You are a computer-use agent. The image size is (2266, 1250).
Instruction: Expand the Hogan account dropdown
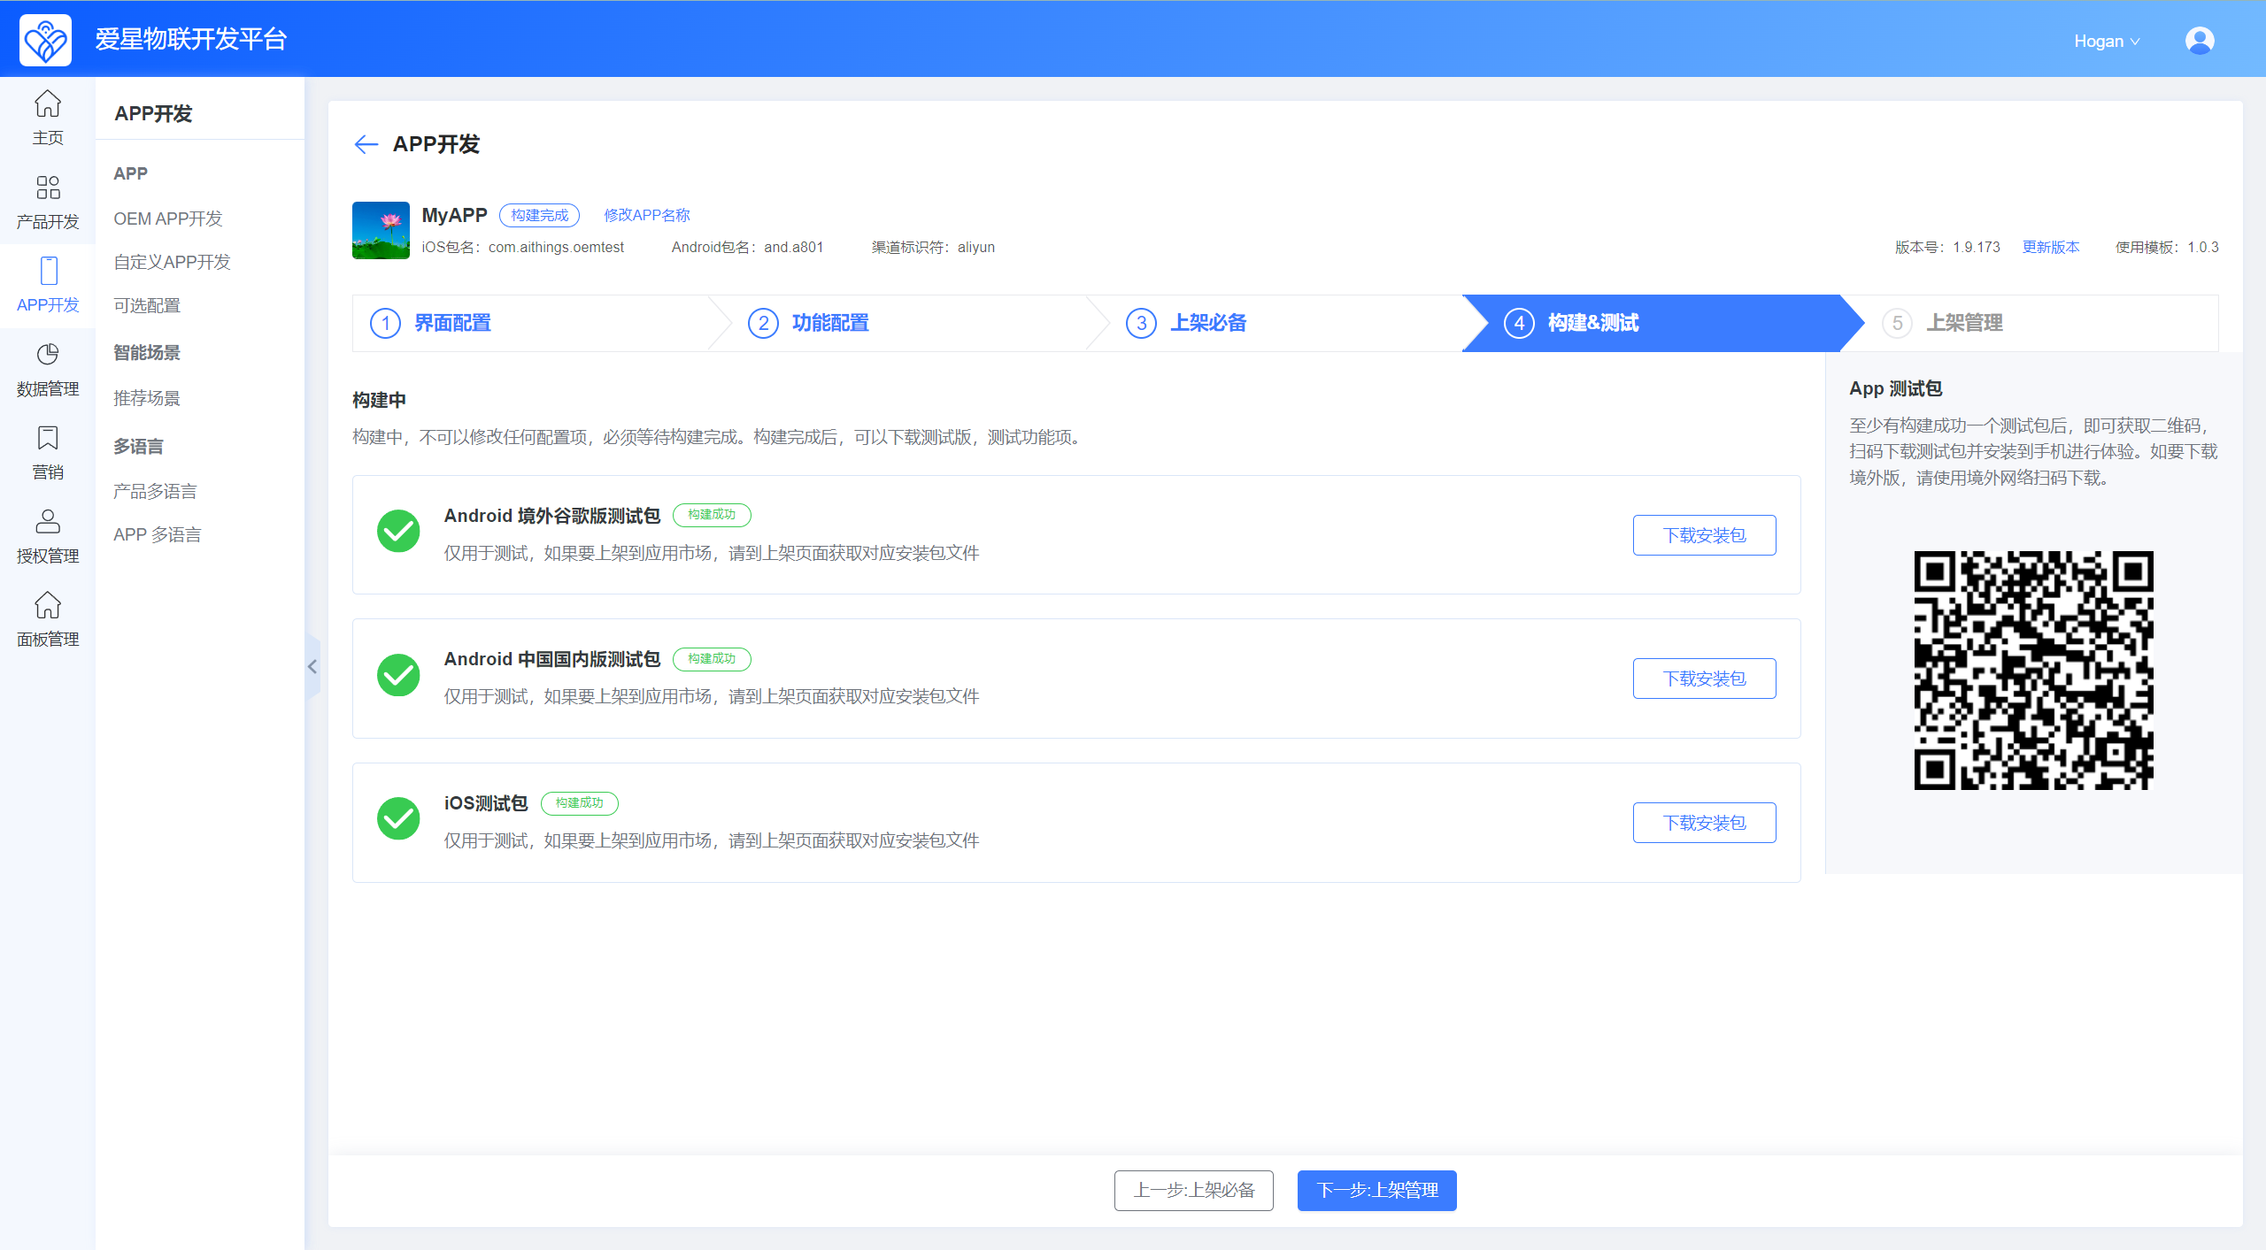point(2106,42)
